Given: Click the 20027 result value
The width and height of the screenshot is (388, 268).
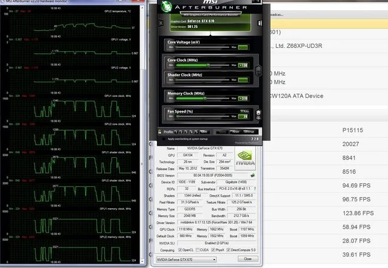Looking at the screenshot, I should [x=350, y=144].
